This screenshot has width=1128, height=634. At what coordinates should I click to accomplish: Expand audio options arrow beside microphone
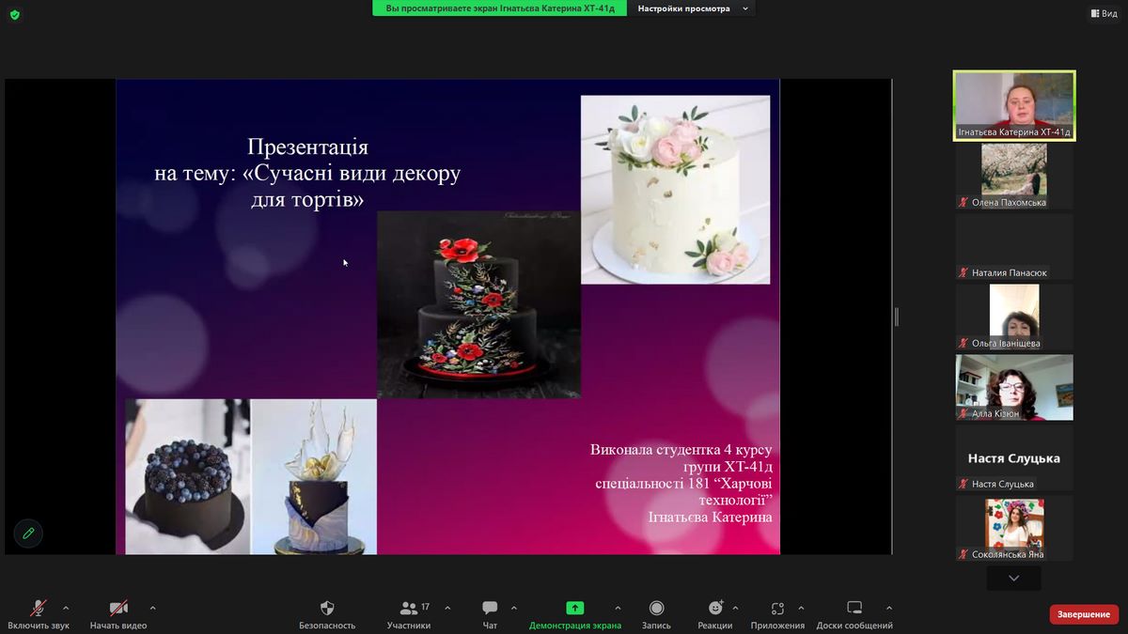(x=66, y=608)
